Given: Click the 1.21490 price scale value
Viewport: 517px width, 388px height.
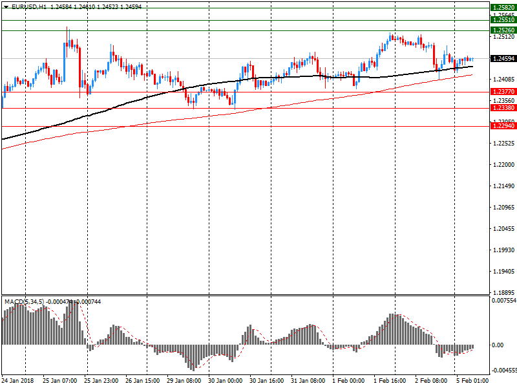Looking at the screenshot, I should 504,186.
